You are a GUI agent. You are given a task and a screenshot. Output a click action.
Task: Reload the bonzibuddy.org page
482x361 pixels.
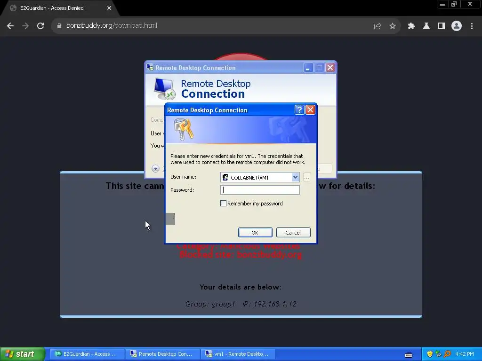(x=40, y=26)
